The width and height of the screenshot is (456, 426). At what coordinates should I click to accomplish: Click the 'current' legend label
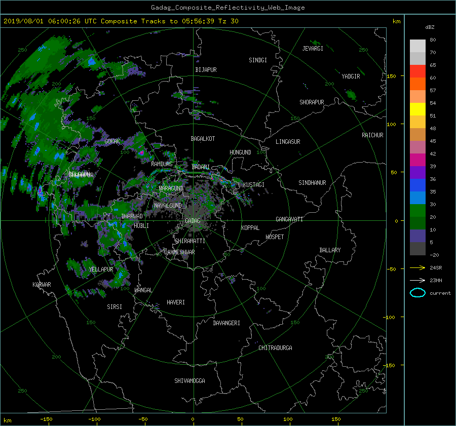[x=440, y=293]
